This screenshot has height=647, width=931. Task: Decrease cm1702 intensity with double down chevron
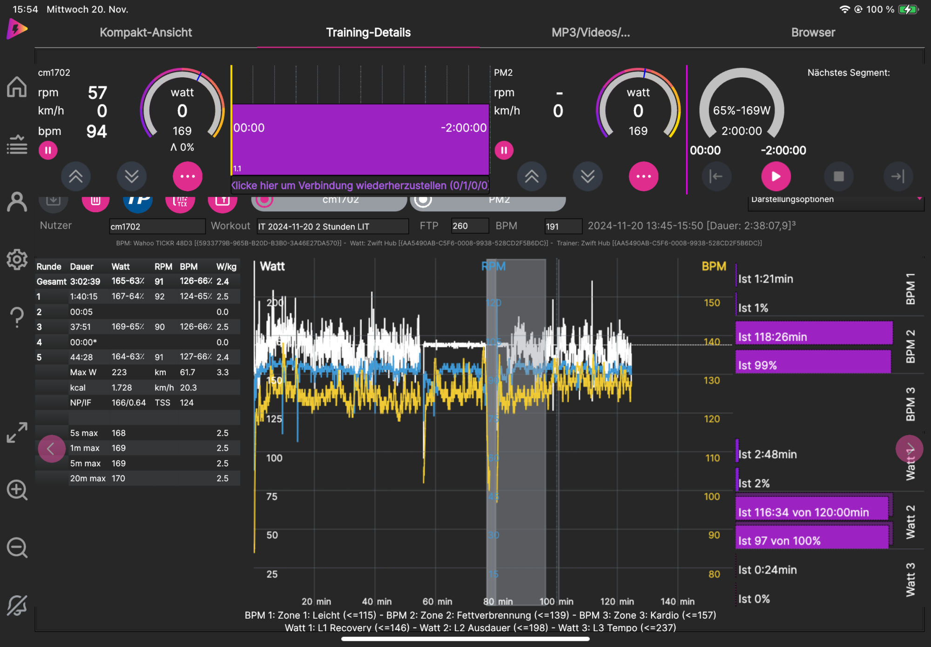[132, 176]
